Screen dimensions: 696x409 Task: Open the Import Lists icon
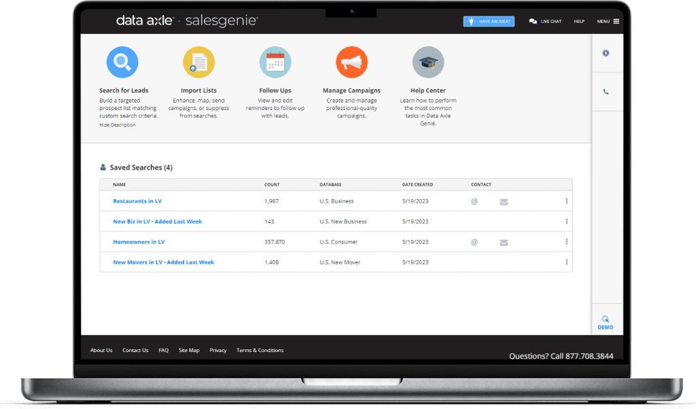(x=198, y=63)
